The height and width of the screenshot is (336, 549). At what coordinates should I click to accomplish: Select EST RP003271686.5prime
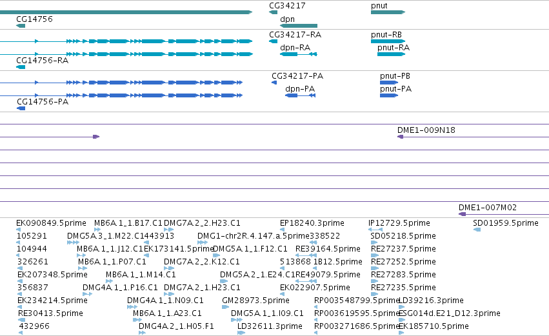pos(357,326)
